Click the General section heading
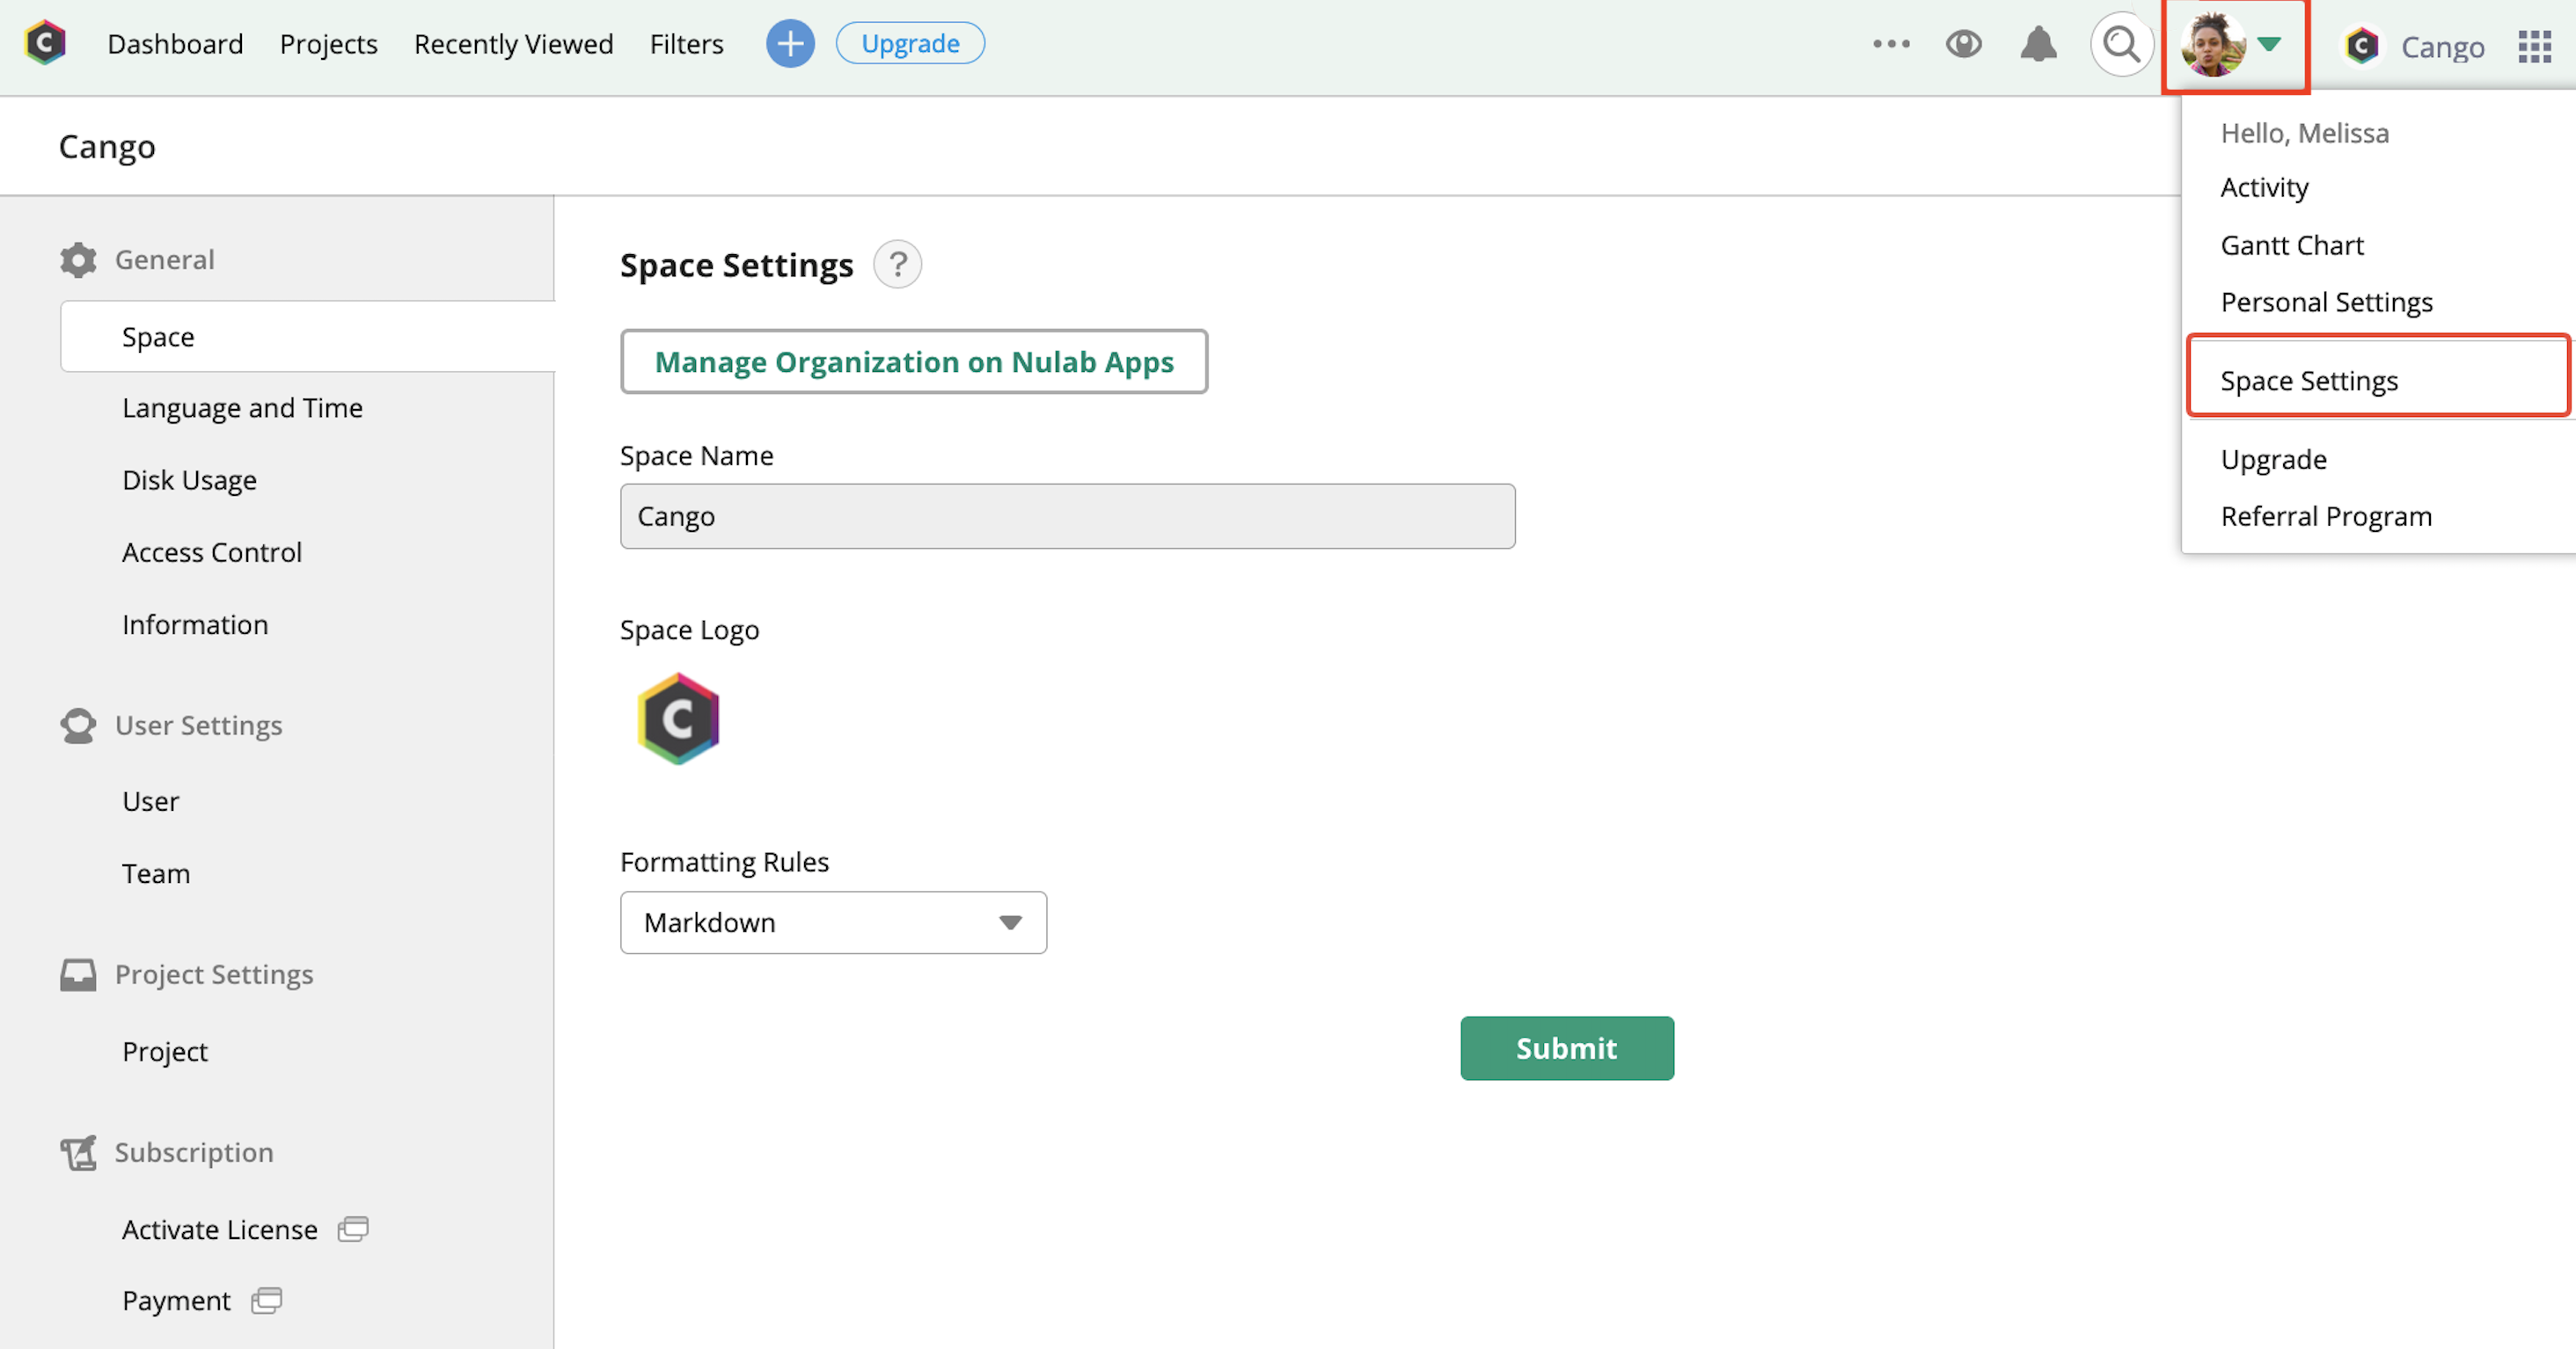This screenshot has width=2576, height=1349. click(164, 259)
